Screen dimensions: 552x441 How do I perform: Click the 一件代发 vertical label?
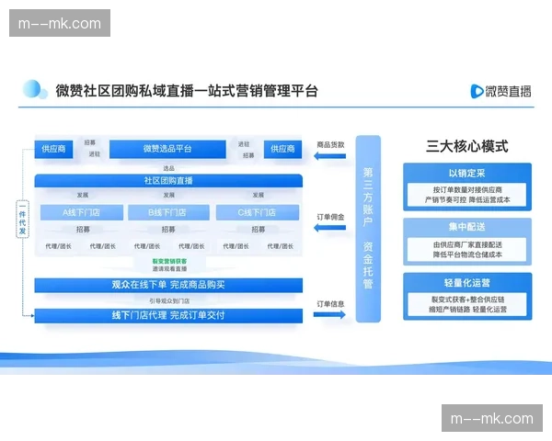(x=22, y=219)
